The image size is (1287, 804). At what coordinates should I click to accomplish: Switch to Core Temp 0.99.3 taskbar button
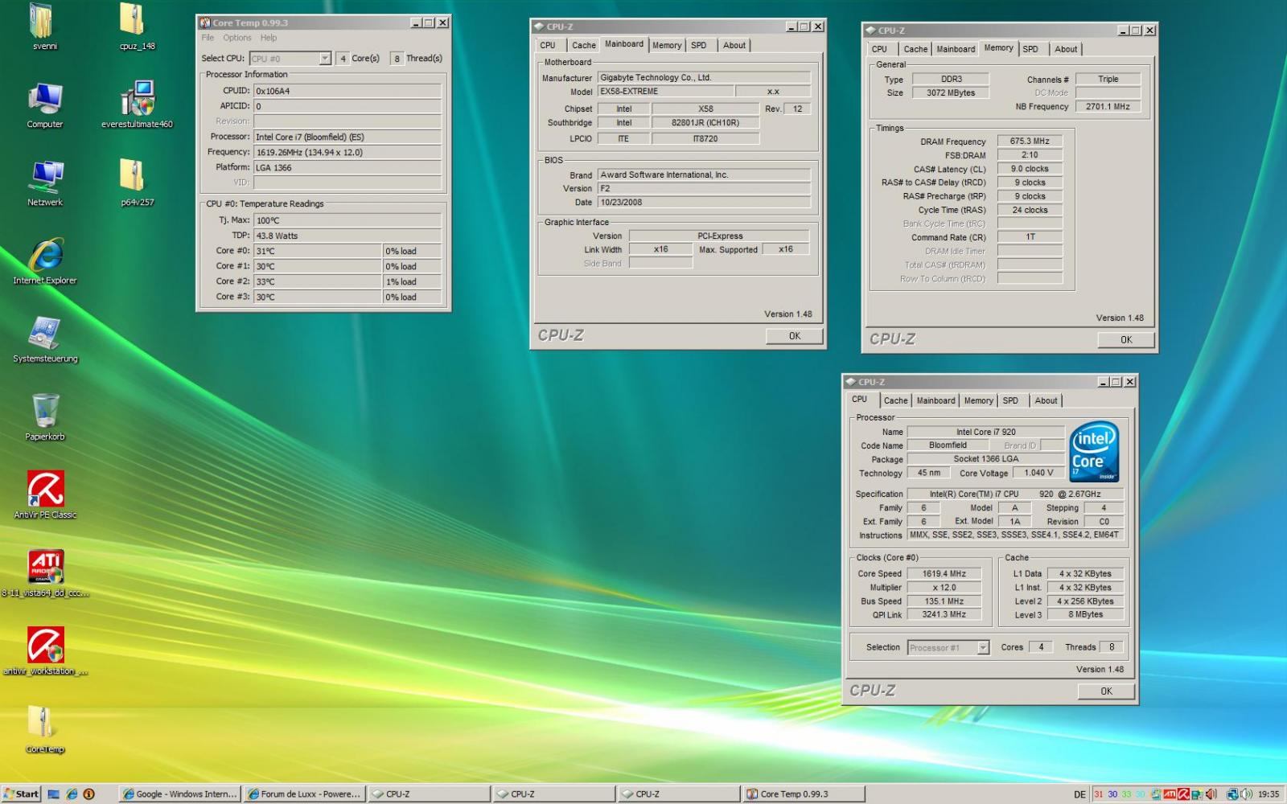coord(804,794)
